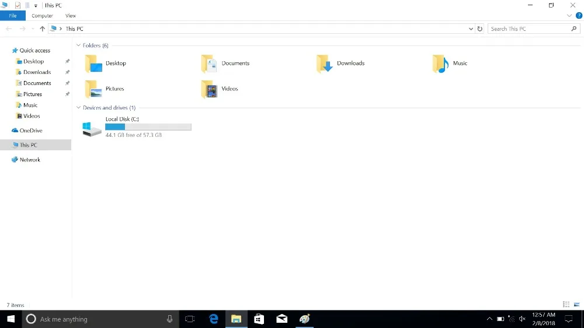584x328 pixels.
Task: Click the Help question mark icon
Action: click(x=579, y=16)
